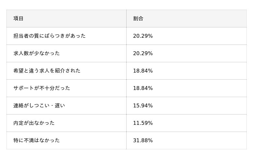Click the 18.84% value for 希望と違う求人を紹介された
This screenshot has height=159, width=259.
pos(143,71)
